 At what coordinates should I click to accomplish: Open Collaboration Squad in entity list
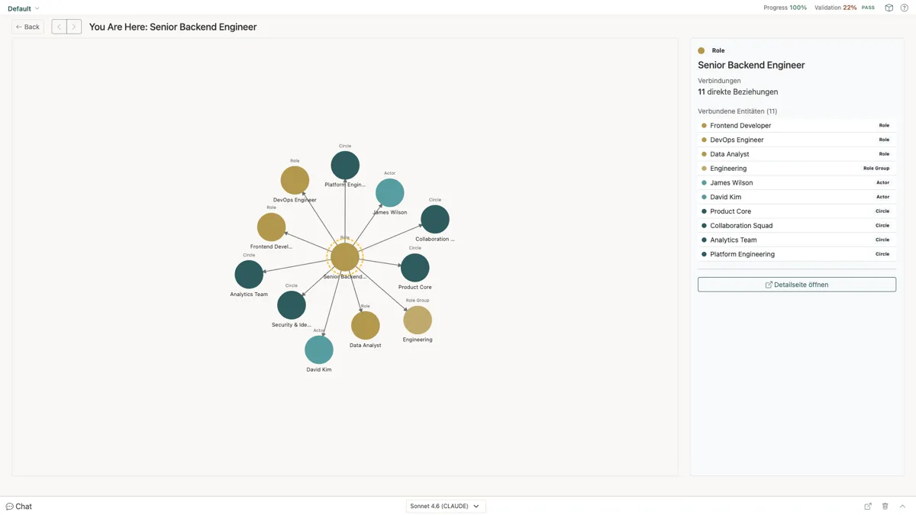[x=797, y=226]
